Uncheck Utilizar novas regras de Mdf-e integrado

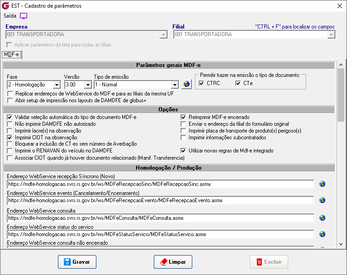click(x=183, y=151)
